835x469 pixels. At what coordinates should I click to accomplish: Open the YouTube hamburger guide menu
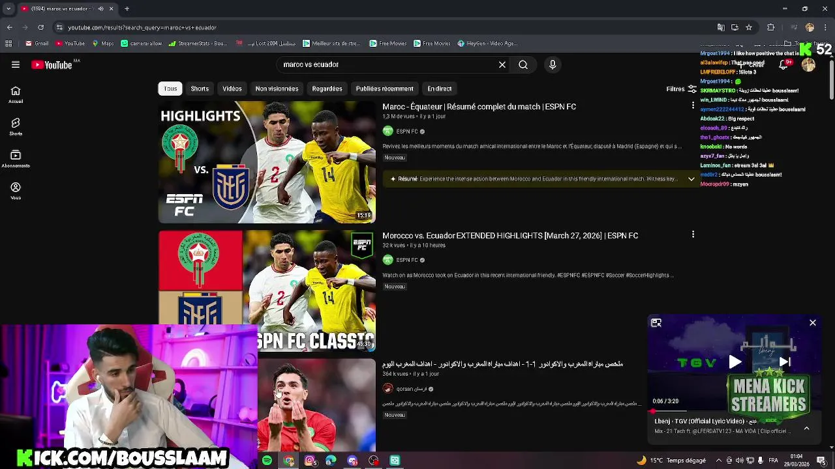pos(16,64)
